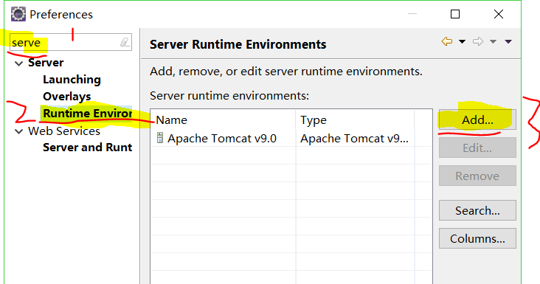Collapse the Server tree node
This screenshot has height=284, width=540.
[19, 63]
